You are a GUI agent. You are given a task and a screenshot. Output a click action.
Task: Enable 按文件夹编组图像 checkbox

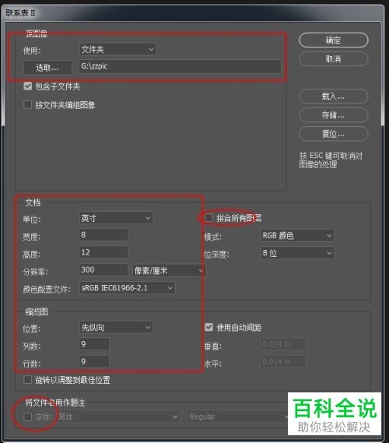coord(28,105)
